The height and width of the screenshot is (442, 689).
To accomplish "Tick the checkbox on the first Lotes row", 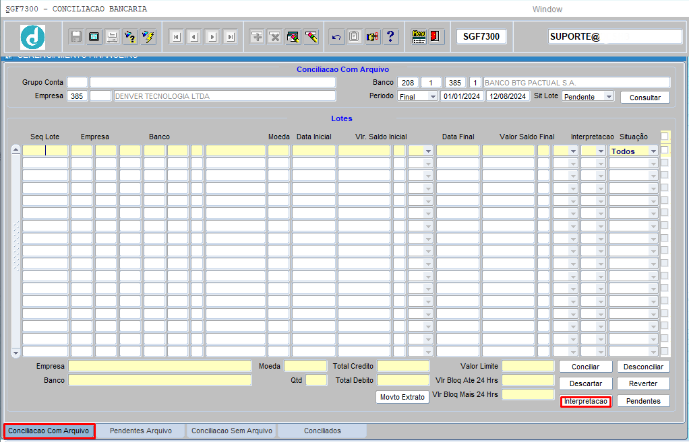I will pos(665,150).
